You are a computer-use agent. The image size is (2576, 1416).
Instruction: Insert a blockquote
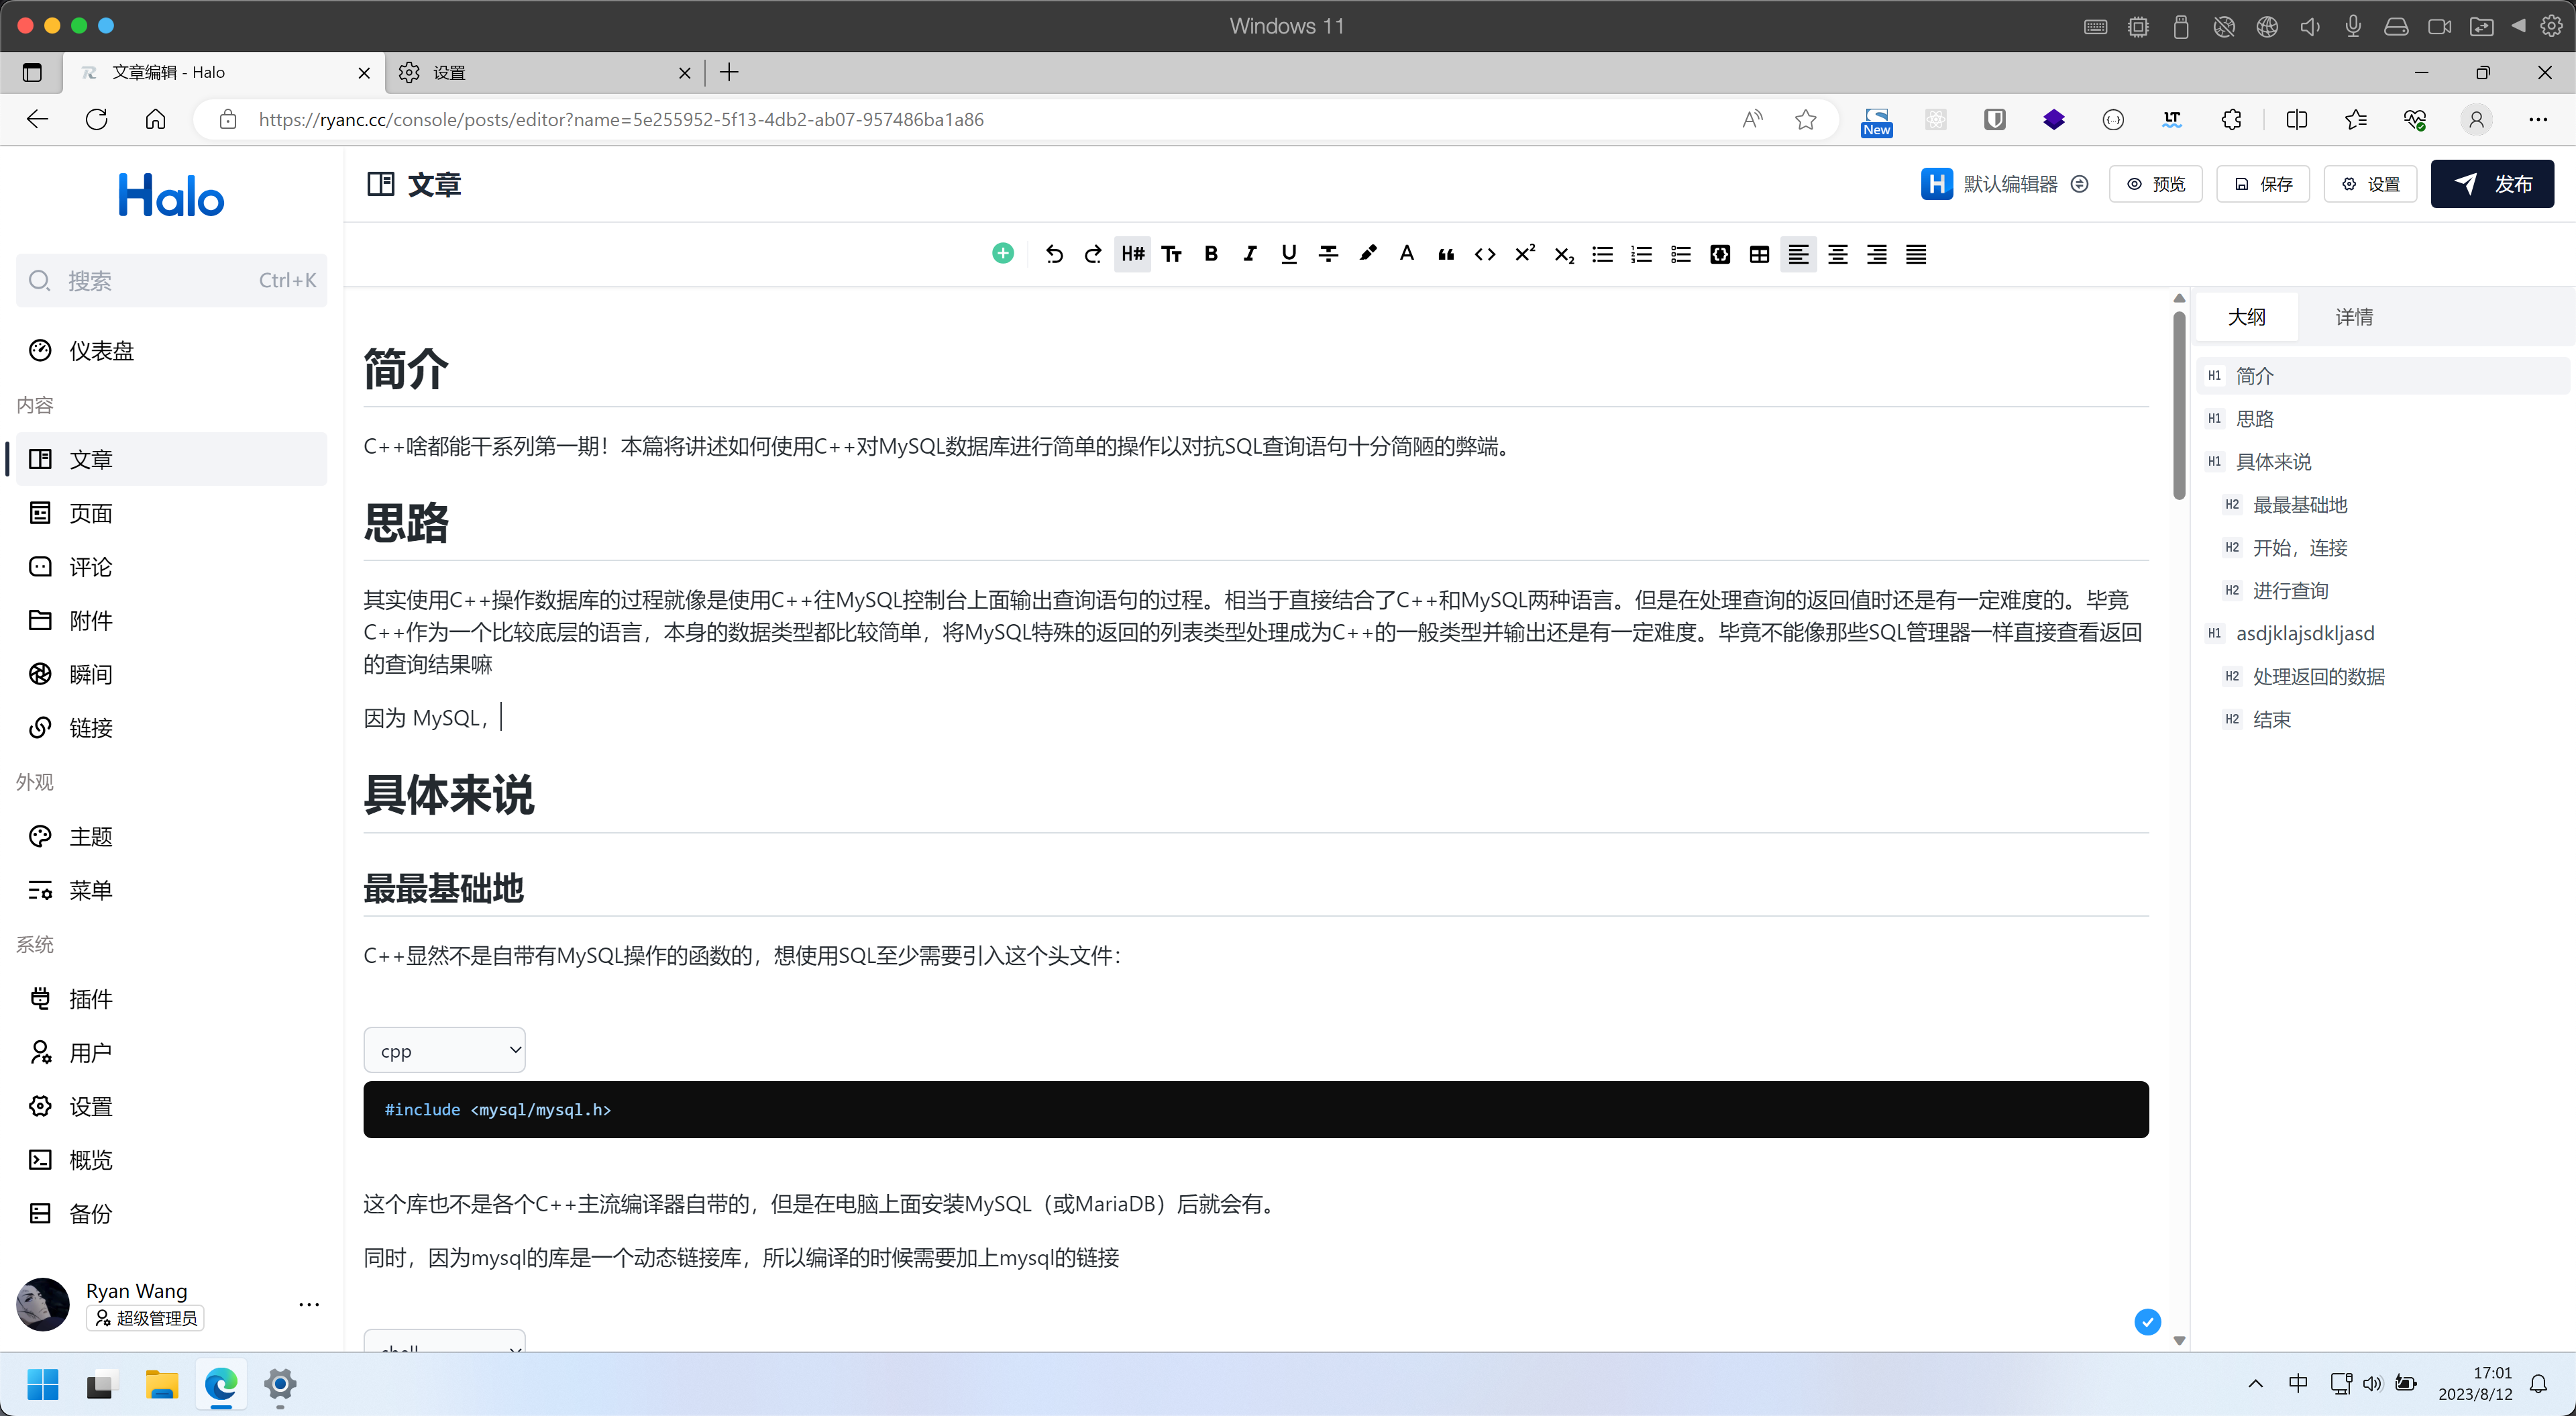[x=1445, y=254]
